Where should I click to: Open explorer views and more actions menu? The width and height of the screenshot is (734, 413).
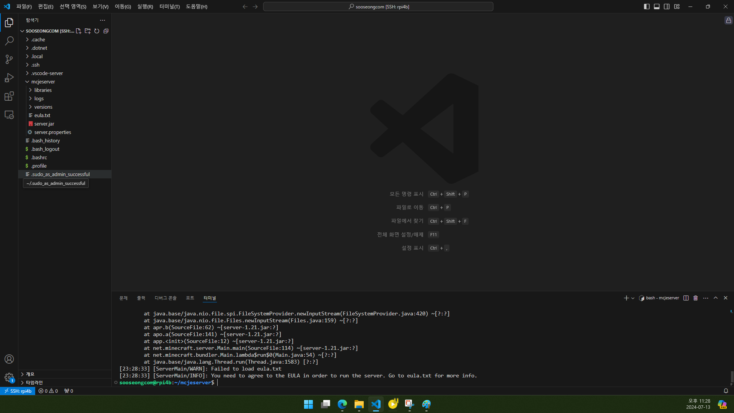tap(102, 20)
